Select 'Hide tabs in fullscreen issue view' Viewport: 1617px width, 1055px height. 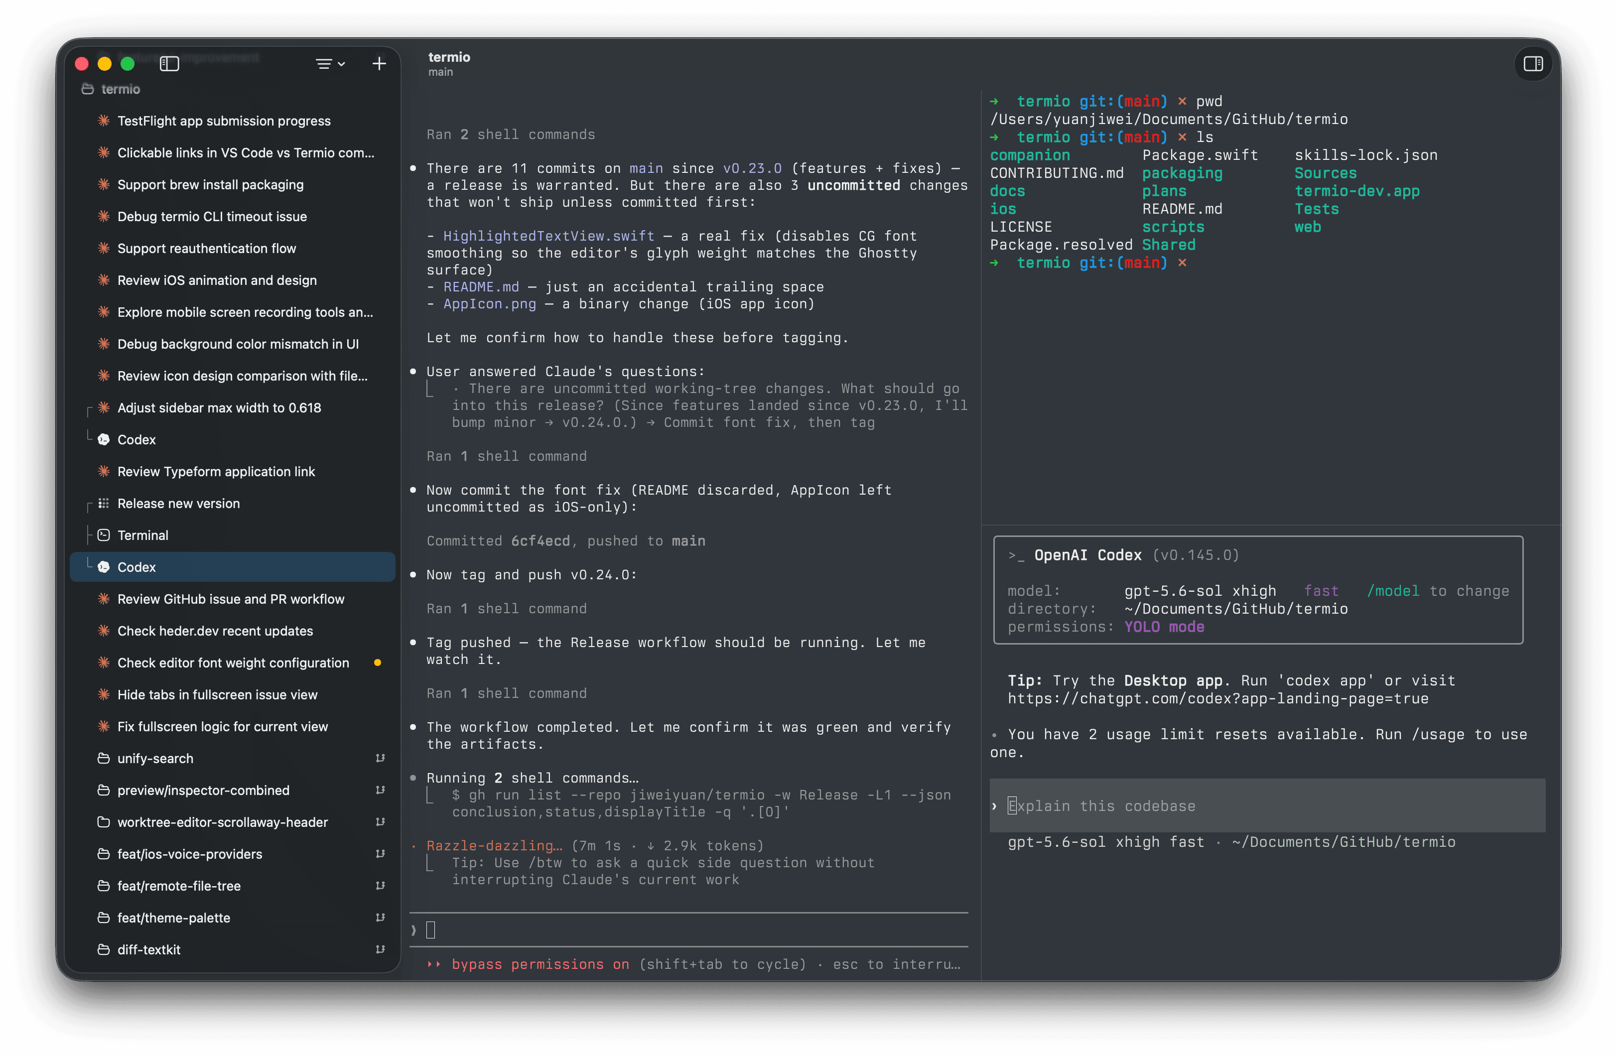click(232, 695)
